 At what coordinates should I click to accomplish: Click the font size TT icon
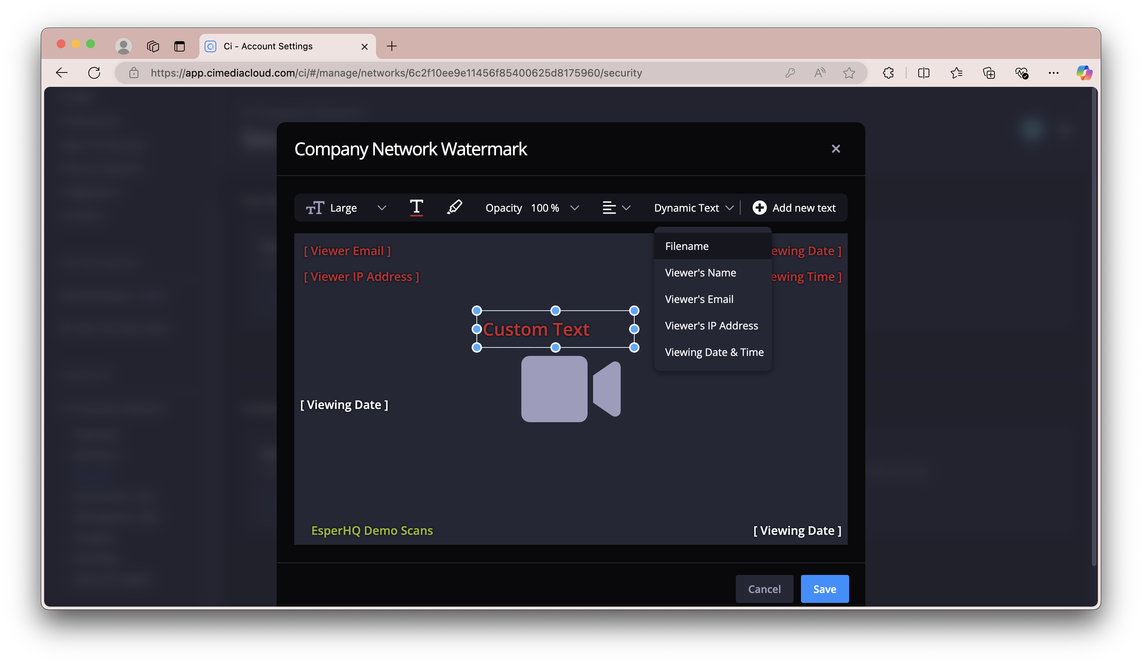(315, 208)
